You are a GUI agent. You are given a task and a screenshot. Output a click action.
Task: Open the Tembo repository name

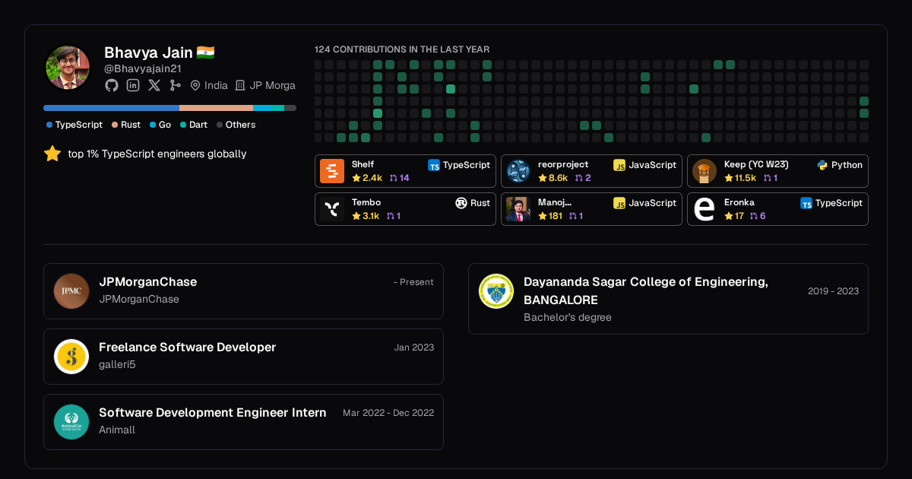366,202
